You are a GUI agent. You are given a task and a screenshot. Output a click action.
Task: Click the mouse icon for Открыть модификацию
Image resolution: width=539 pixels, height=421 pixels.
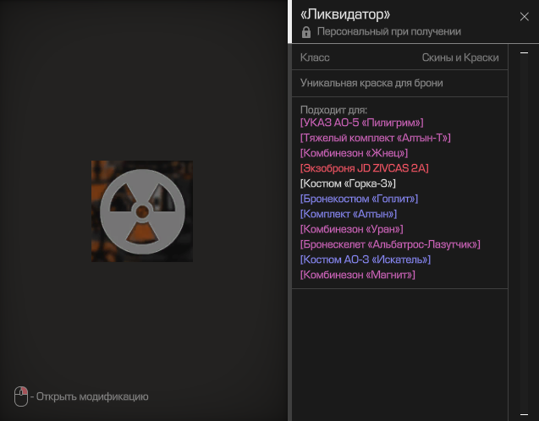pyautogui.click(x=21, y=396)
